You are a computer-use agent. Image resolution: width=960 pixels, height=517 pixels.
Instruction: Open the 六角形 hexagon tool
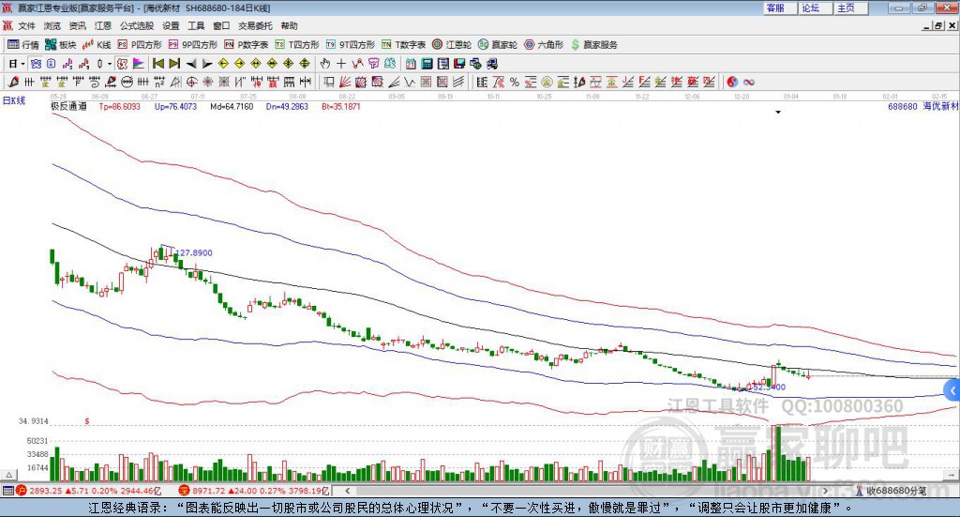(544, 45)
